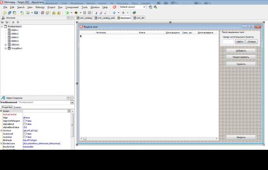The height and width of the screenshot is (170, 268).
Task: Toggle the AutoScroll checkbox
Action: (24, 134)
